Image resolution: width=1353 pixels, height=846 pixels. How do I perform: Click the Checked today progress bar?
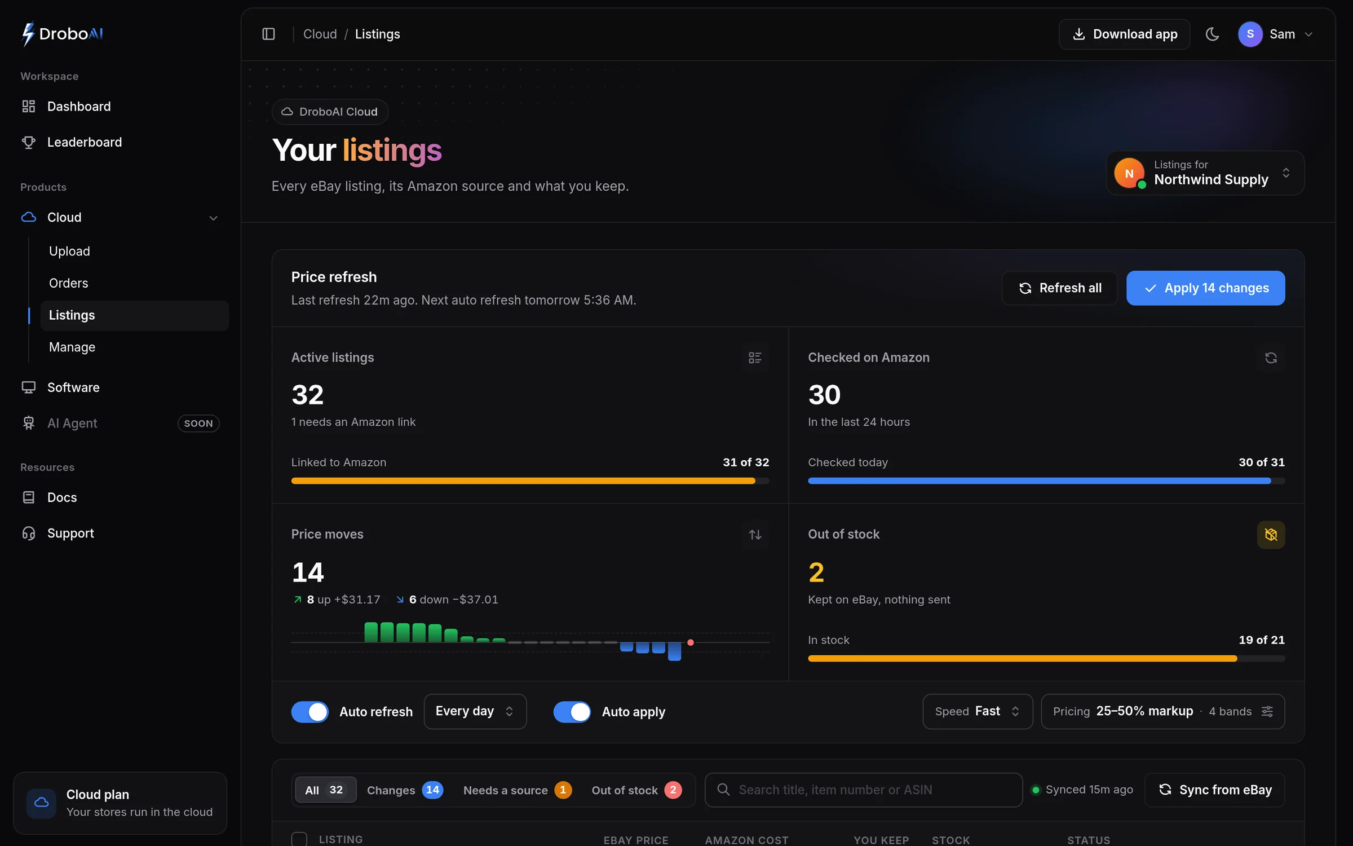[x=1046, y=481]
